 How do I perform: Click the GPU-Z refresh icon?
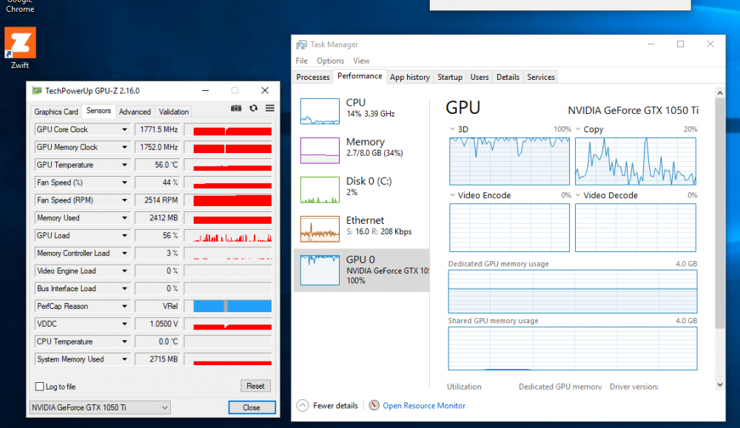click(x=253, y=109)
